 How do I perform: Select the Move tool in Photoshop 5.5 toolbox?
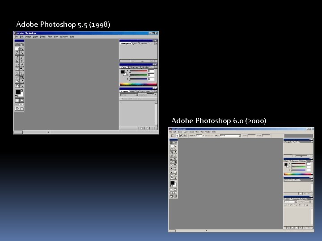(22, 49)
